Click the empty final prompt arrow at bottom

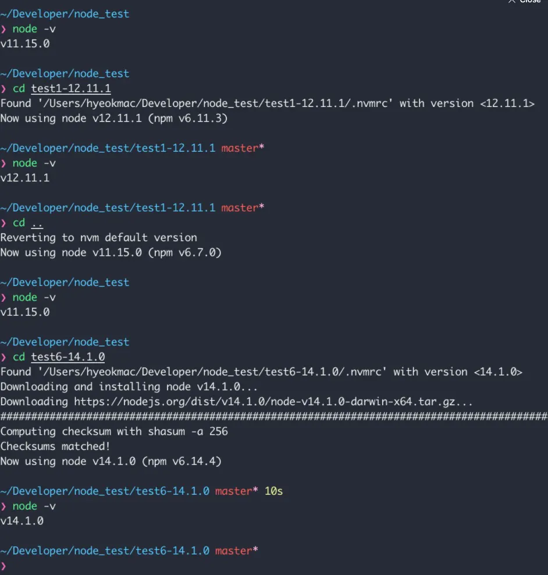pyautogui.click(x=3, y=566)
